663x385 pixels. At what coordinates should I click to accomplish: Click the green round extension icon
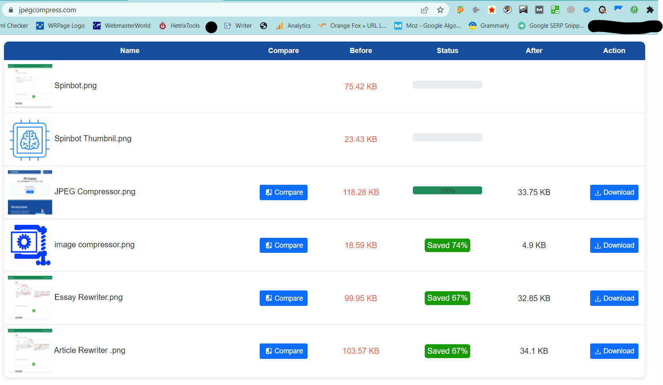tap(634, 10)
